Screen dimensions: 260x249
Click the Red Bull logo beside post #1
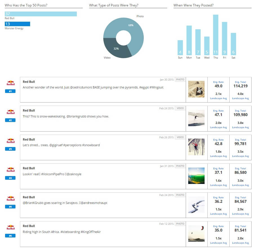pos(11,83)
